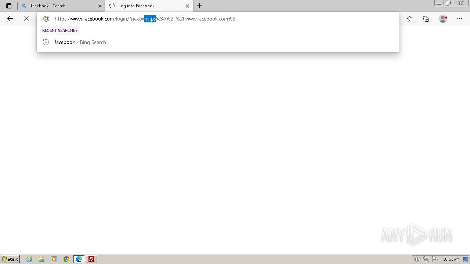
Task: Open the Windows Start menu
Action: (10, 259)
